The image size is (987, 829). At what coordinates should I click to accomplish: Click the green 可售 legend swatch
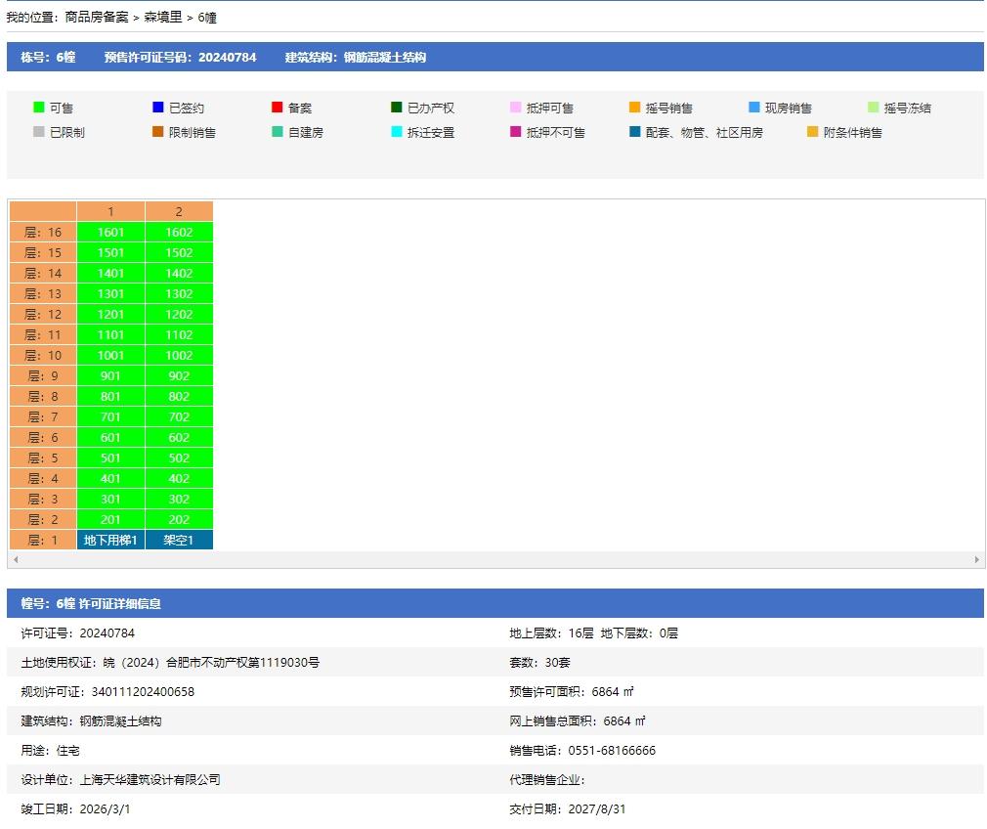(x=39, y=108)
